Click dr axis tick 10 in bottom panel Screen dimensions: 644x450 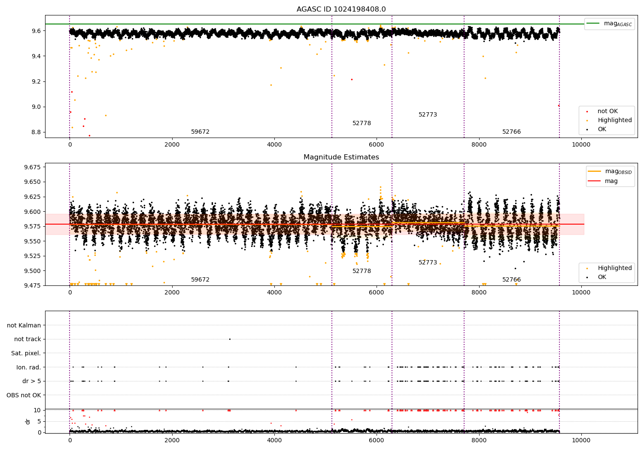pos(37,410)
